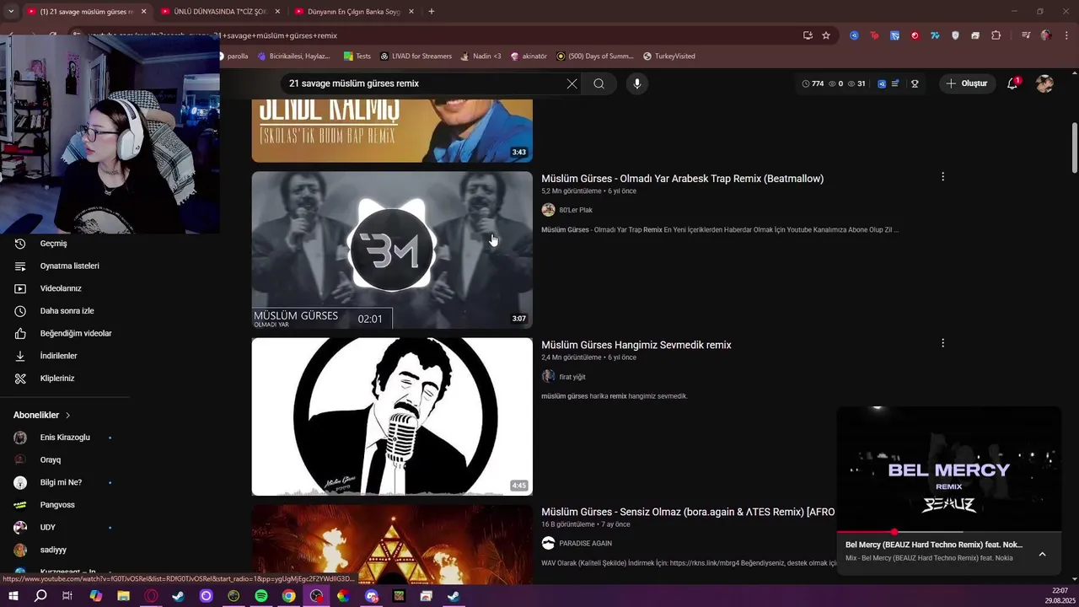
Task: Open the LIVAD for Streamers bookmark
Action: pos(416,56)
